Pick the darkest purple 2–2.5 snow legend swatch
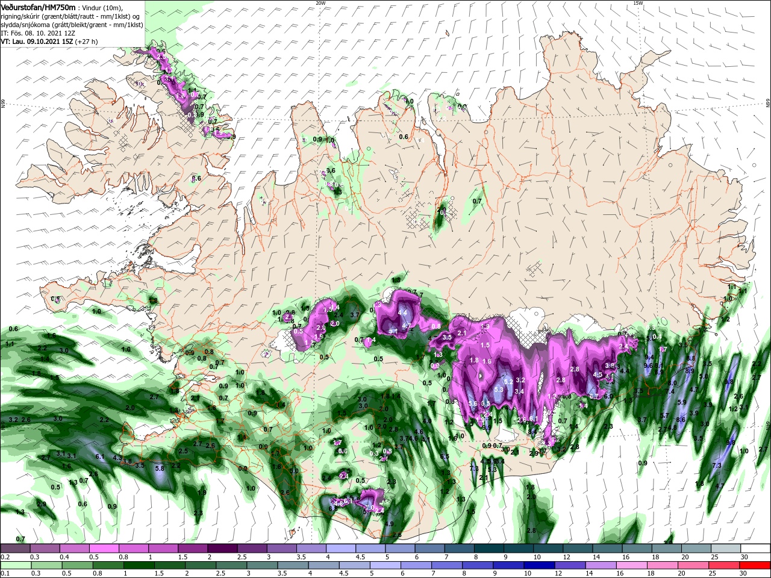The height and width of the screenshot is (578, 771). [x=222, y=548]
